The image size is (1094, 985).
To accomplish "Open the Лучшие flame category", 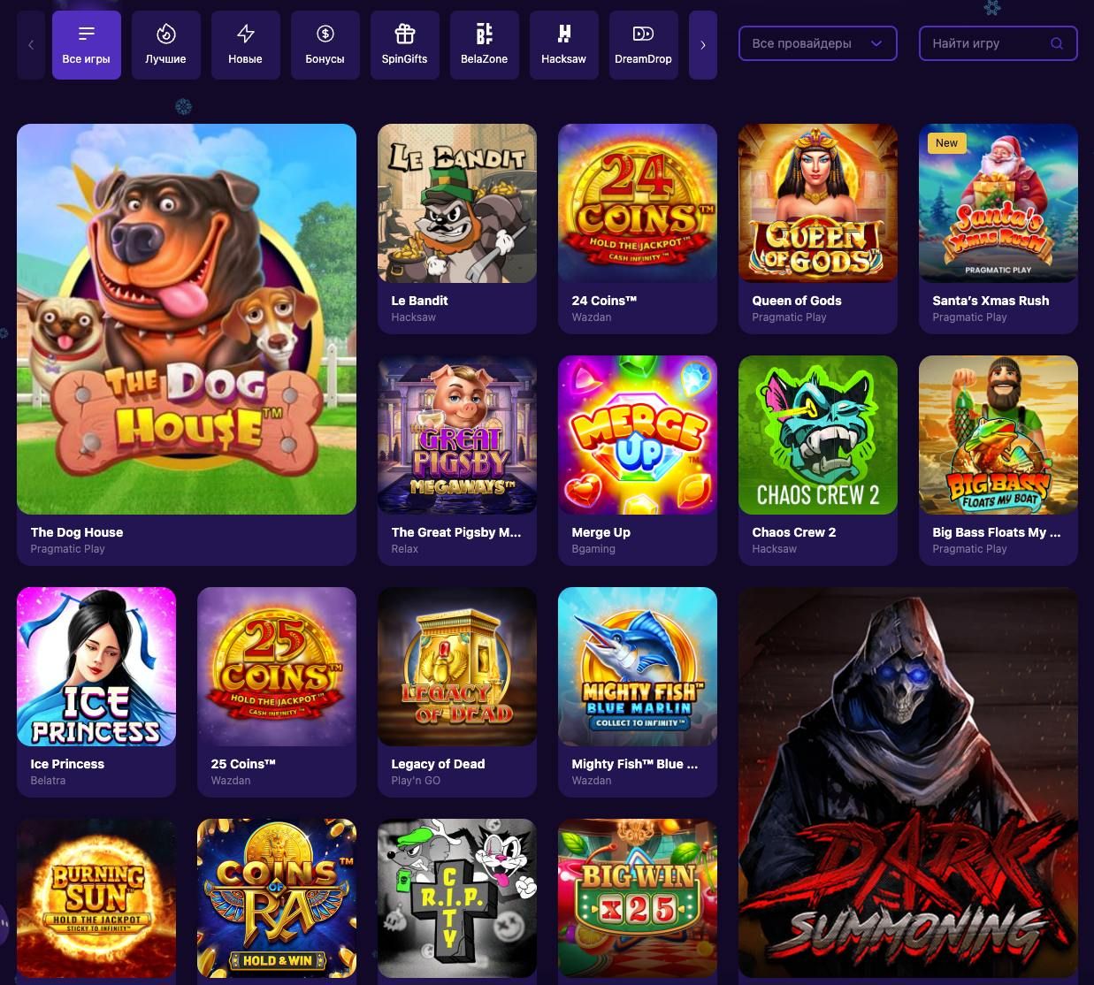I will pyautogui.click(x=166, y=45).
